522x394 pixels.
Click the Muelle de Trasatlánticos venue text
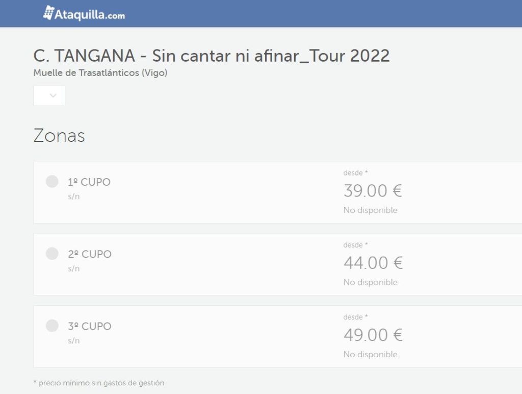click(100, 72)
